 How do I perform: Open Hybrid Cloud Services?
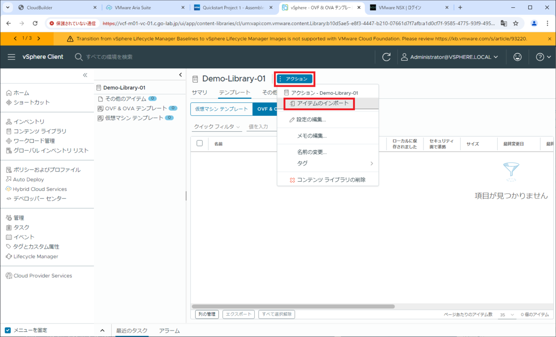[36, 189]
